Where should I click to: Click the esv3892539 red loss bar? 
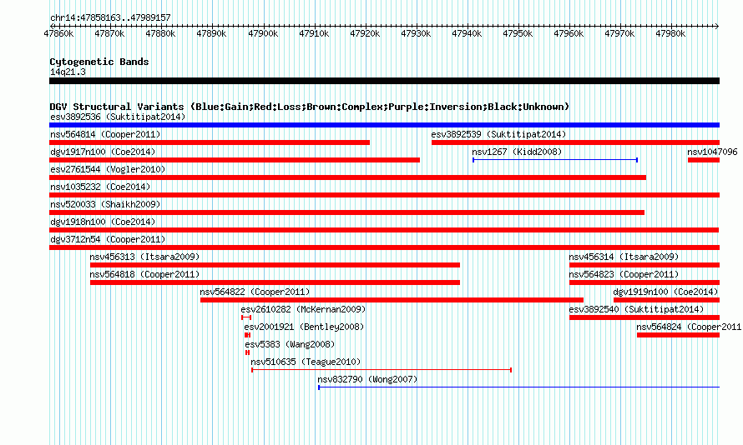tap(576, 142)
